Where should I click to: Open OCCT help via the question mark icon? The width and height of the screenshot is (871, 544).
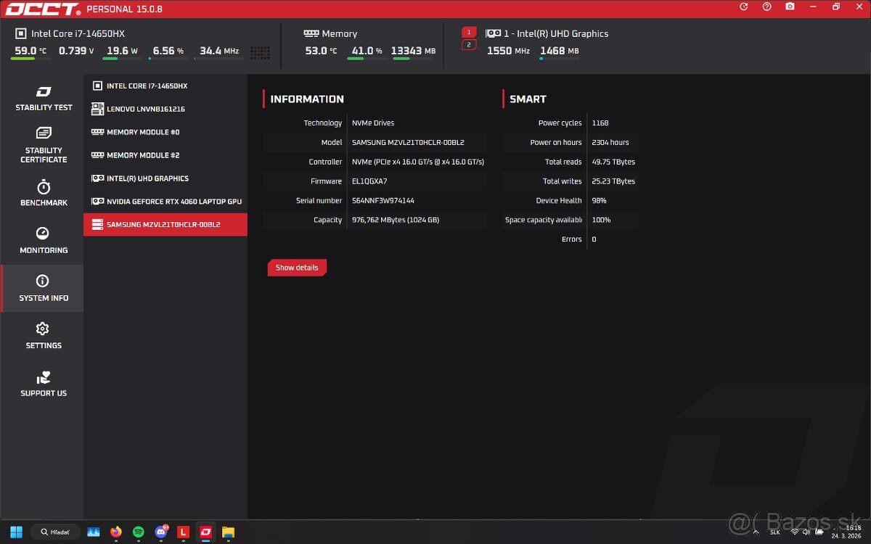tap(766, 7)
